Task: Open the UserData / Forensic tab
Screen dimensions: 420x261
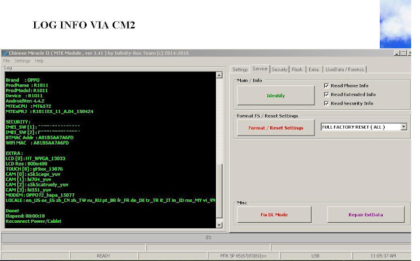Action: click(x=345, y=70)
